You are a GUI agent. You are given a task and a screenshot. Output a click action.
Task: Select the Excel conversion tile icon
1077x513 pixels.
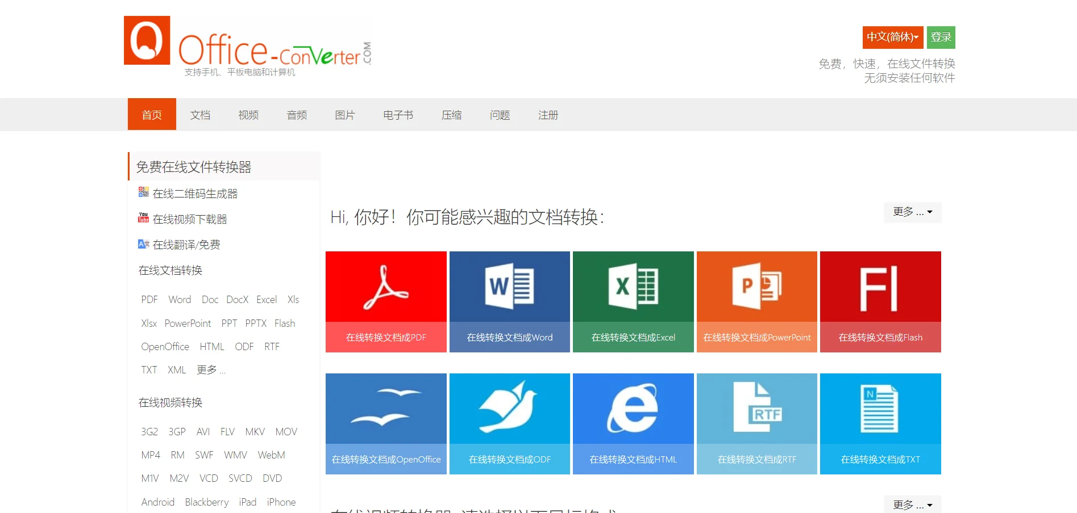[x=633, y=286]
